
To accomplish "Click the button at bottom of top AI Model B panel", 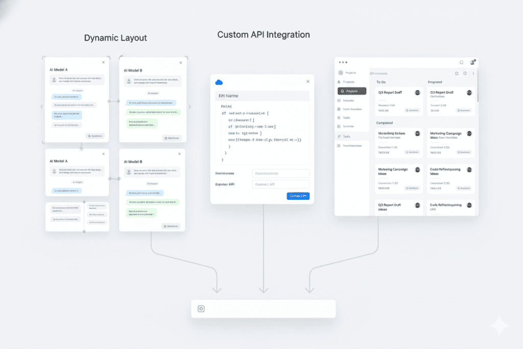I will [172, 138].
